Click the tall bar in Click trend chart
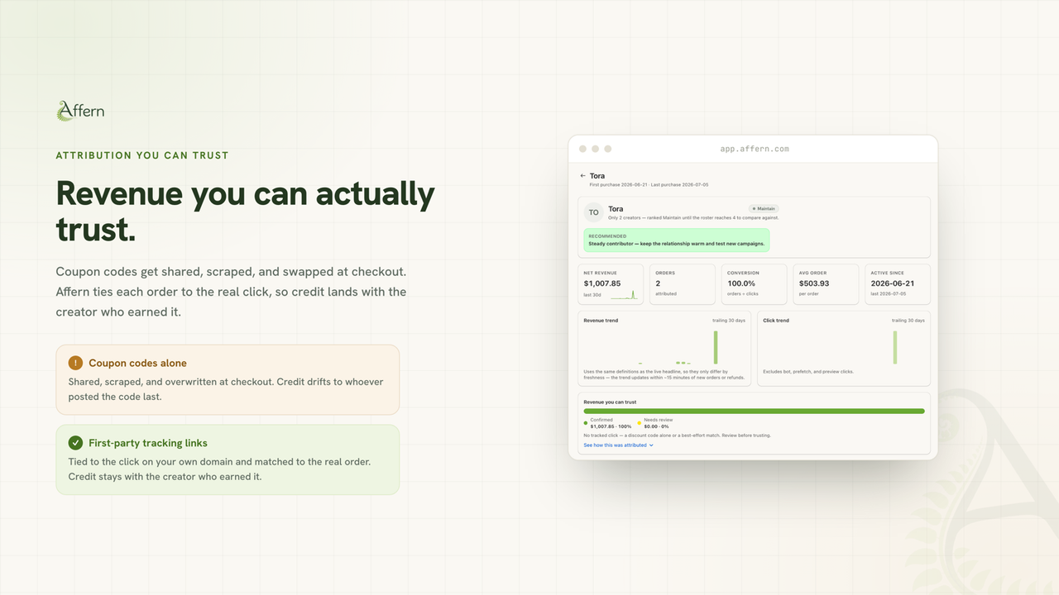Image resolution: width=1059 pixels, height=595 pixels. coord(895,347)
